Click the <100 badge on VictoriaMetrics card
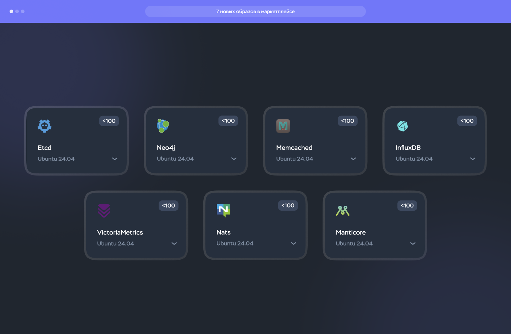Viewport: 511px width, 334px height. (x=169, y=205)
